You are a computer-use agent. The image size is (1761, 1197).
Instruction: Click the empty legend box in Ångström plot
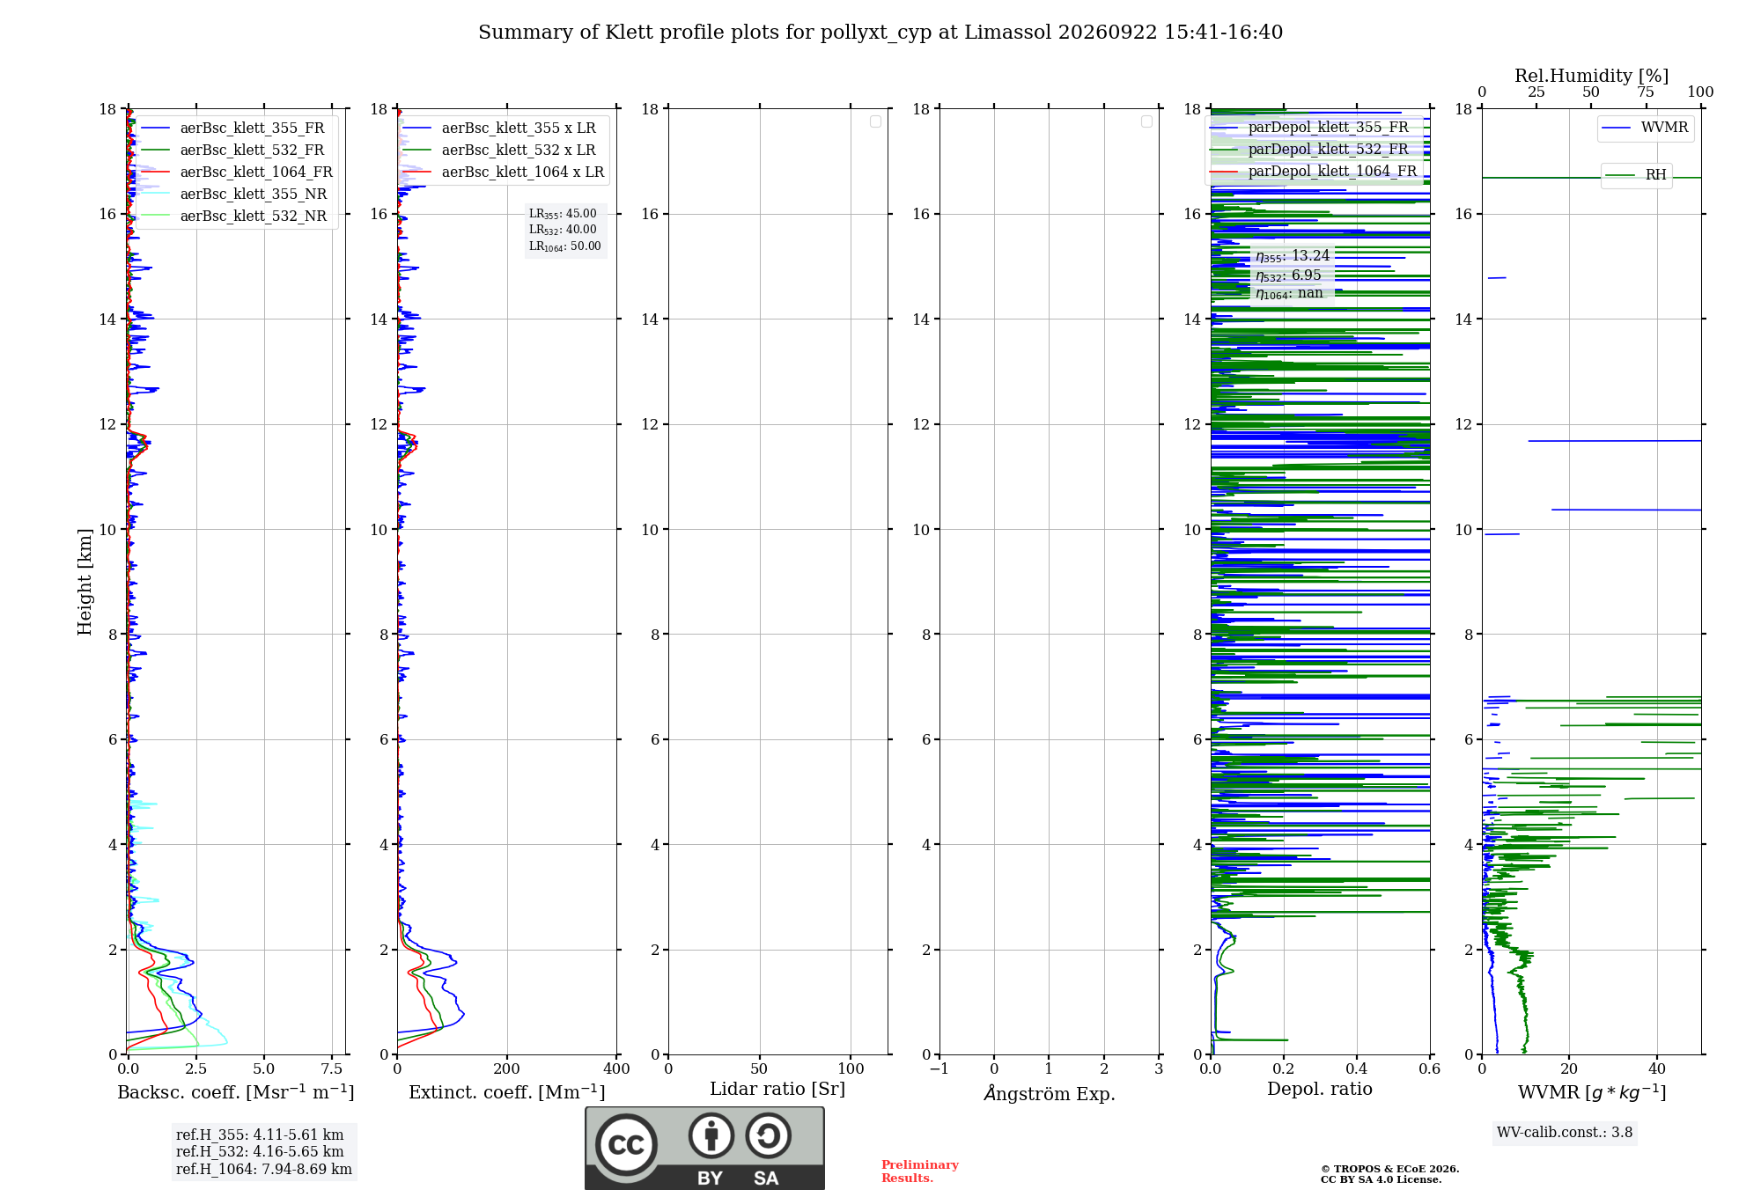coord(1146,121)
